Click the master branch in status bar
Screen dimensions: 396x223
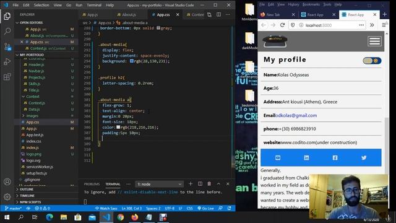click(x=13, y=208)
